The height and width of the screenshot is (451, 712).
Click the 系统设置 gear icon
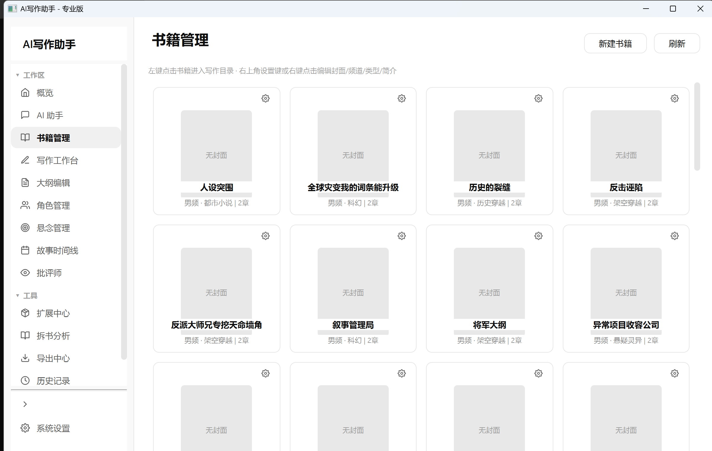[x=25, y=428]
